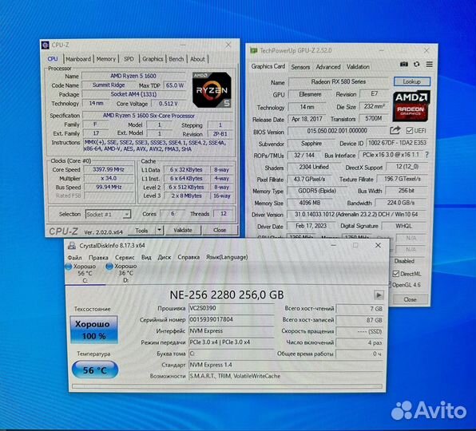Click the GPU-Z BIOS version 015.050.002.001.000000
476x431 pixels.
tap(337, 131)
